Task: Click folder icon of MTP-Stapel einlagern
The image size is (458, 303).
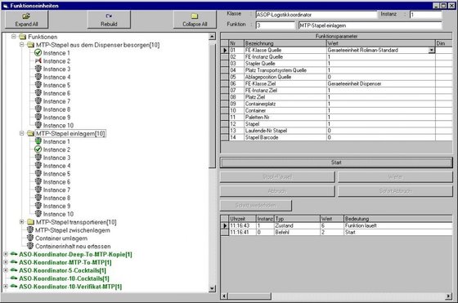Action: click(30, 134)
